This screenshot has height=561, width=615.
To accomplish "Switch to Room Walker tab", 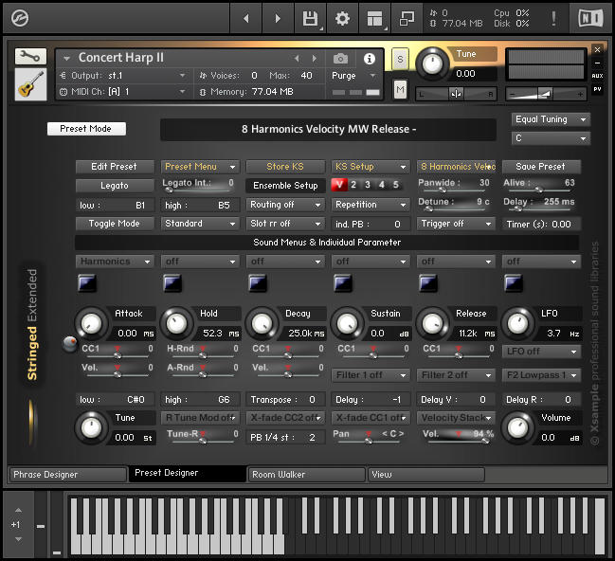I will tap(307, 475).
